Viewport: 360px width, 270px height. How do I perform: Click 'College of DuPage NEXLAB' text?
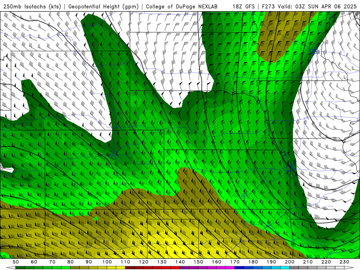[x=181, y=7]
